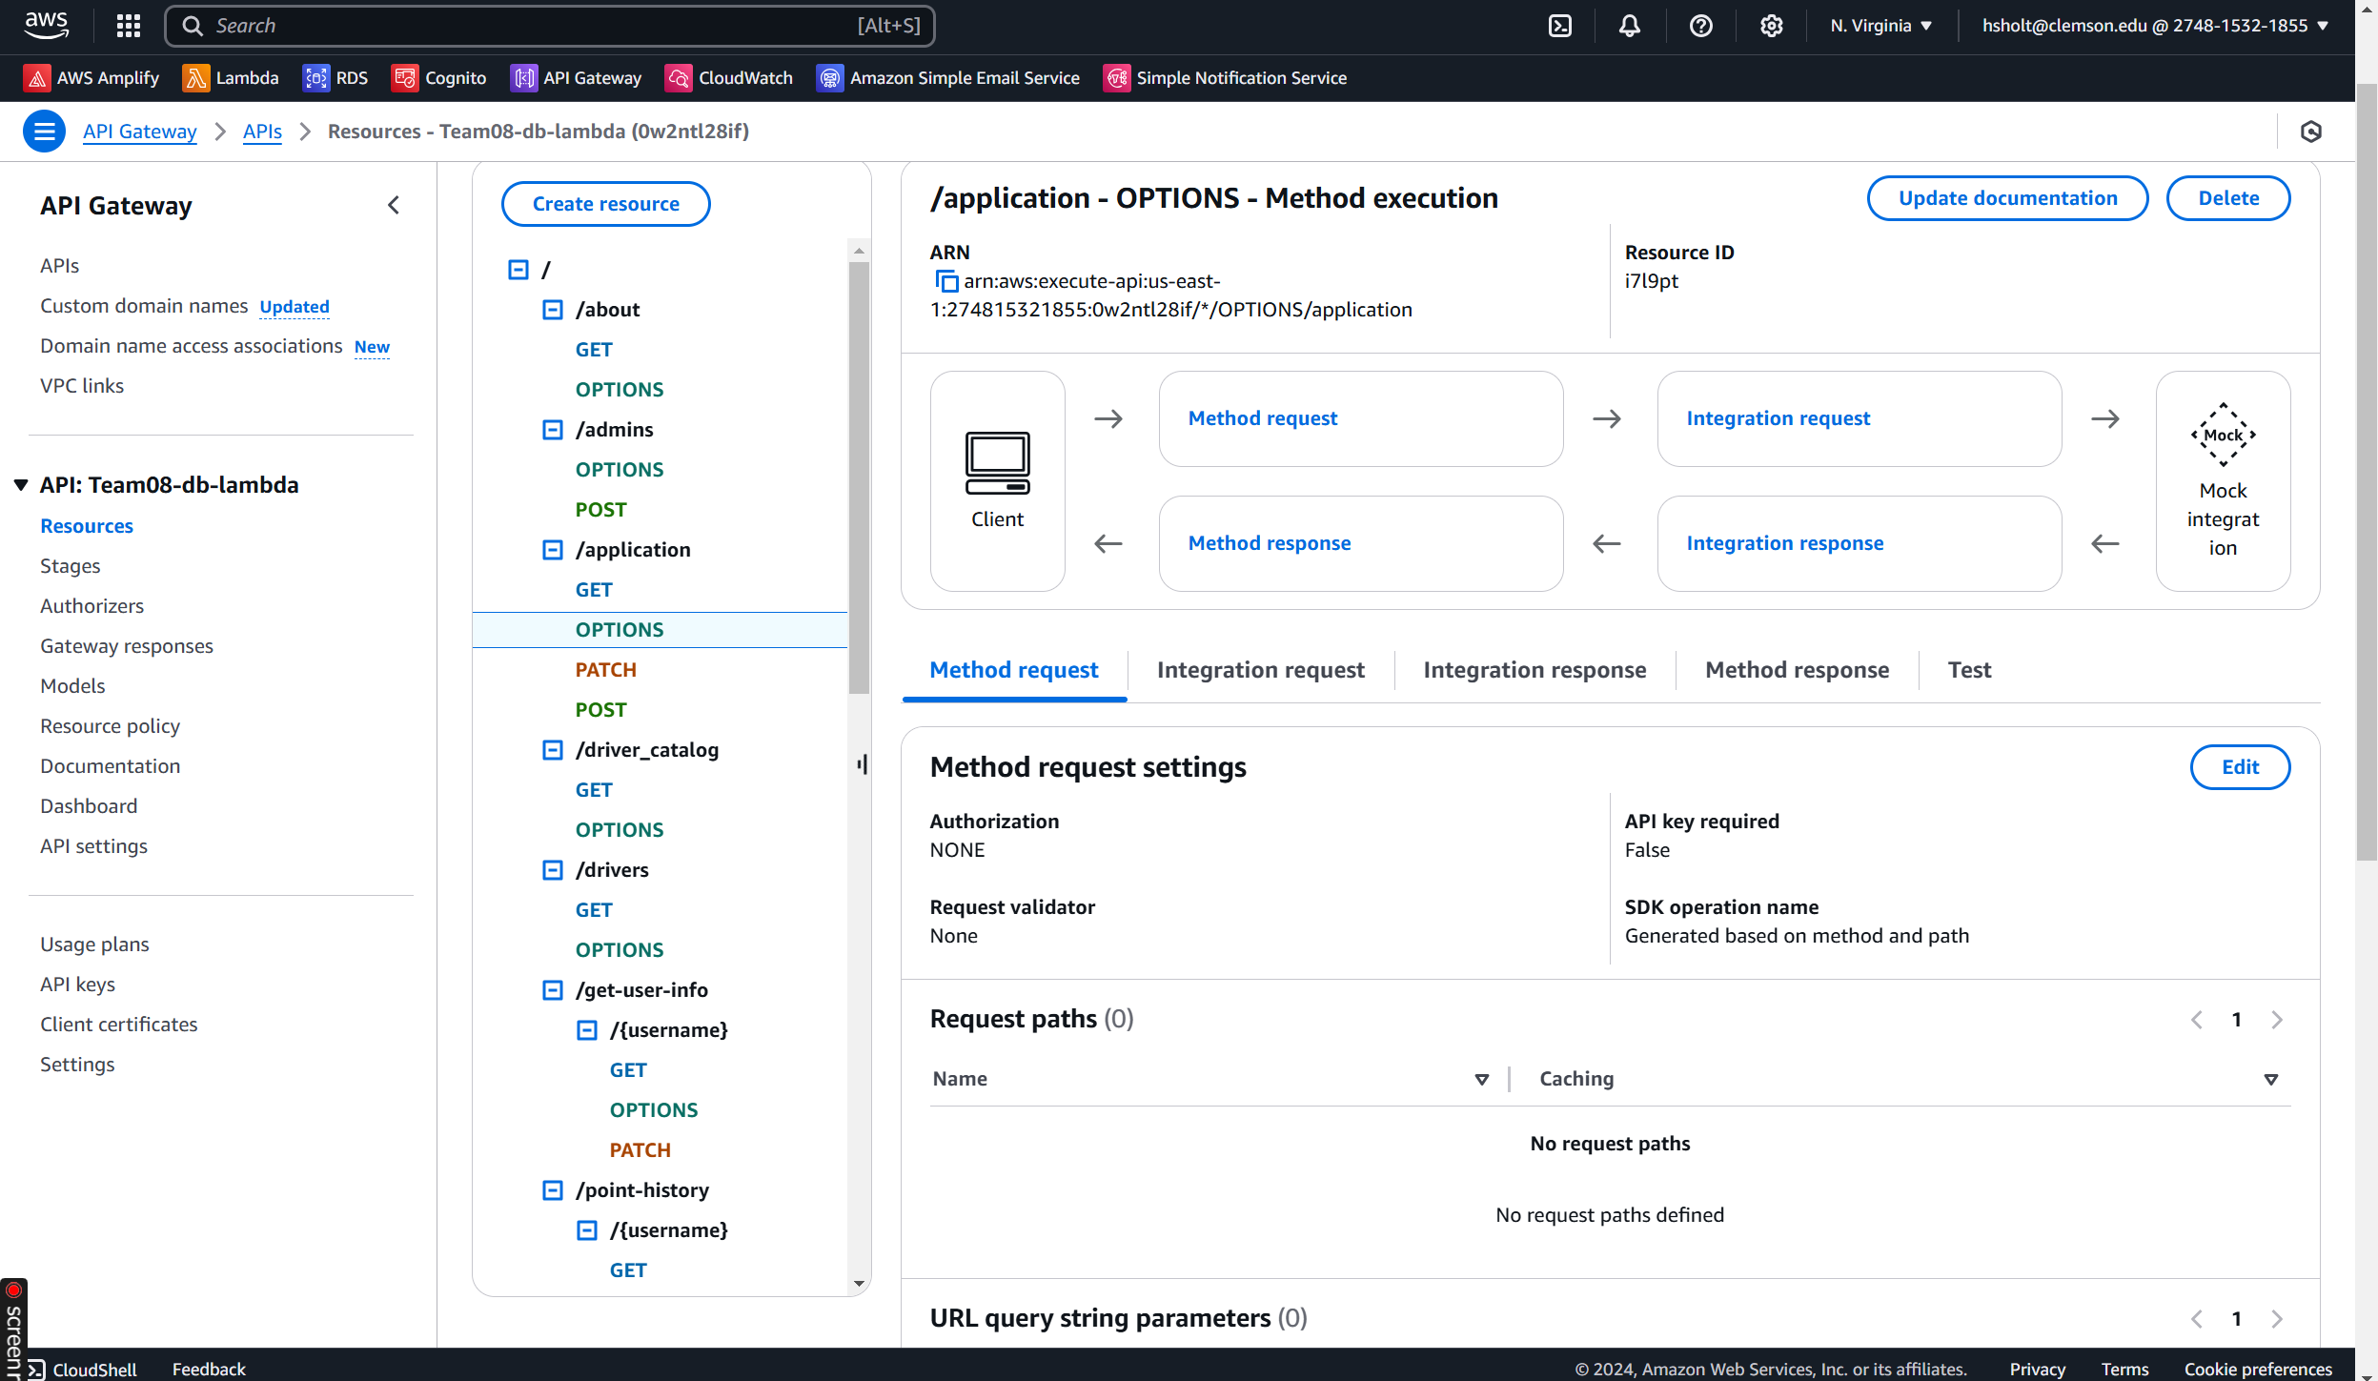Open the Integration response diagram box

(1859, 543)
